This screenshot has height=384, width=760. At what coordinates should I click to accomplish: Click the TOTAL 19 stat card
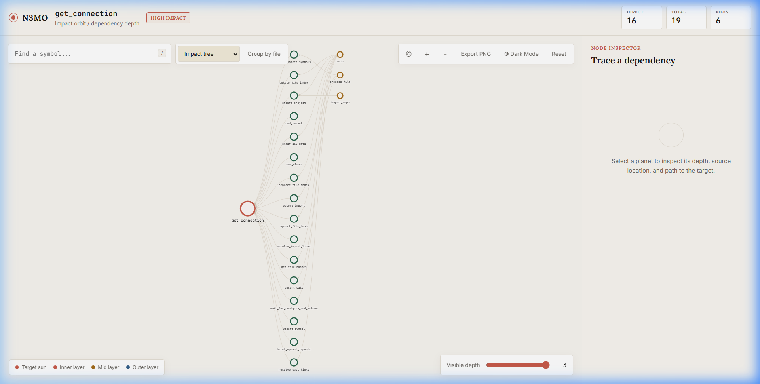(686, 17)
